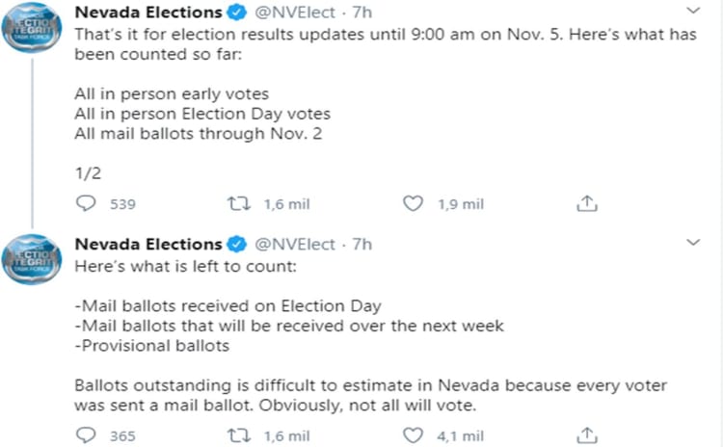Like the first tweet with 1,9 mil likes

[413, 203]
